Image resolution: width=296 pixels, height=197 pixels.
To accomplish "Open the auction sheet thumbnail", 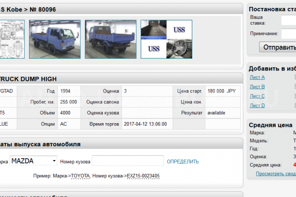I will pos(12,39).
